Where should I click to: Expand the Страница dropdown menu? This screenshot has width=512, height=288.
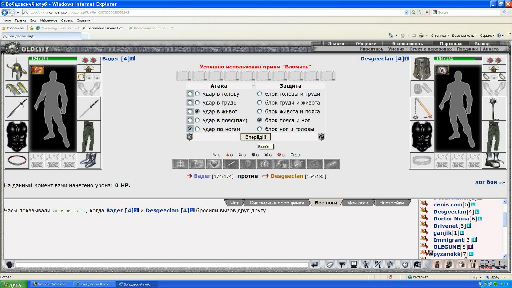click(x=440, y=36)
